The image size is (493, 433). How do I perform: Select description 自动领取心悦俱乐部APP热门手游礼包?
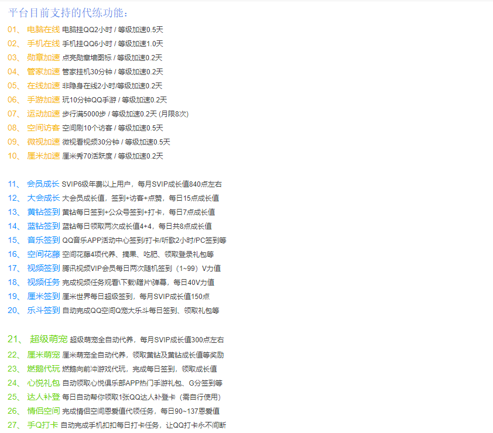(142, 383)
